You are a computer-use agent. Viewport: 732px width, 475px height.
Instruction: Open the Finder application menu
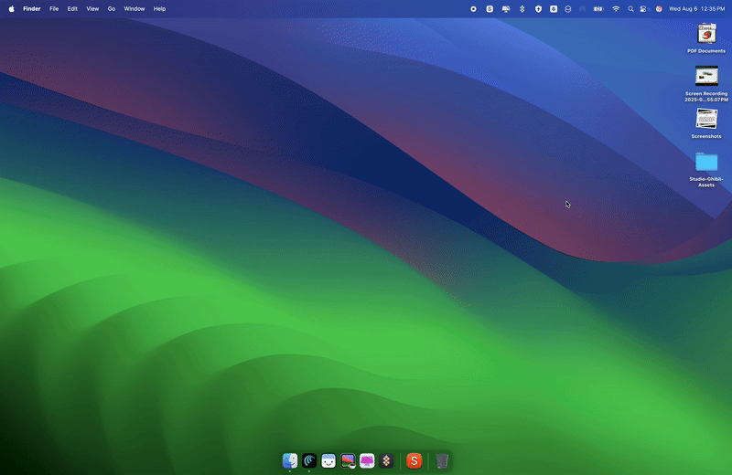point(32,9)
